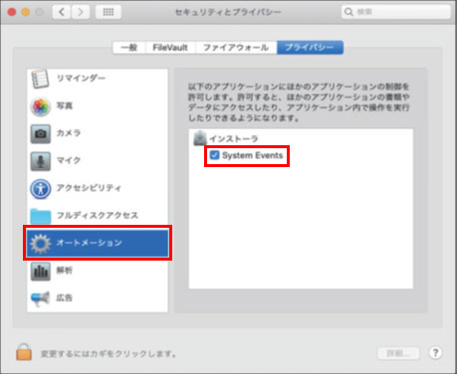
Task: Click the lock icon to make changes
Action: [24, 352]
